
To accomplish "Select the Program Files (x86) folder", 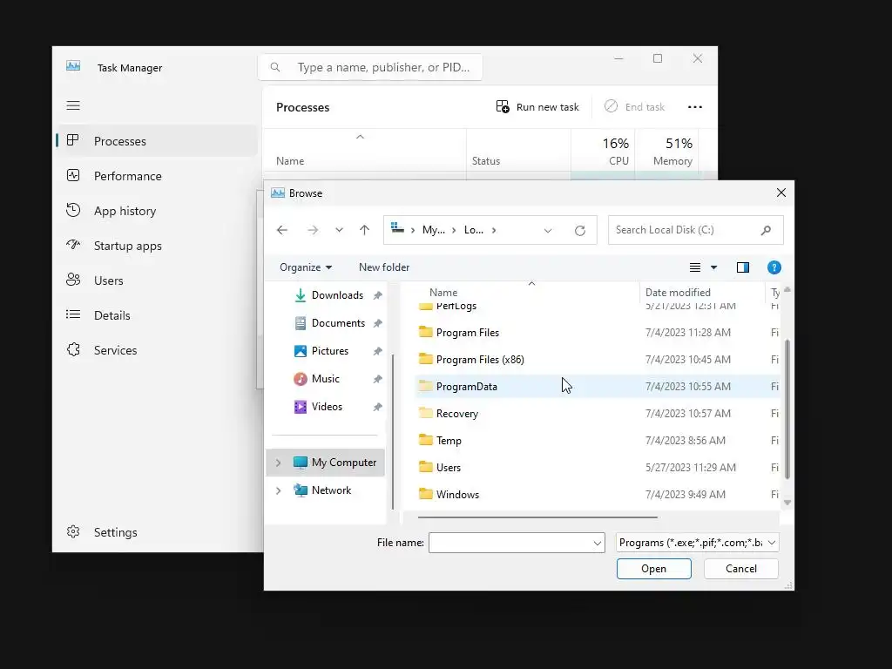I will tap(598, 360).
